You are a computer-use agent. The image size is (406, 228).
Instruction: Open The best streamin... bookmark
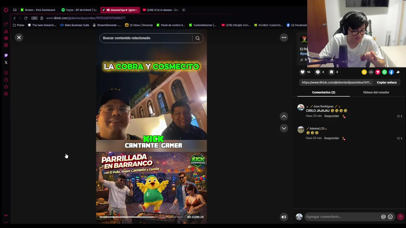coord(42,25)
